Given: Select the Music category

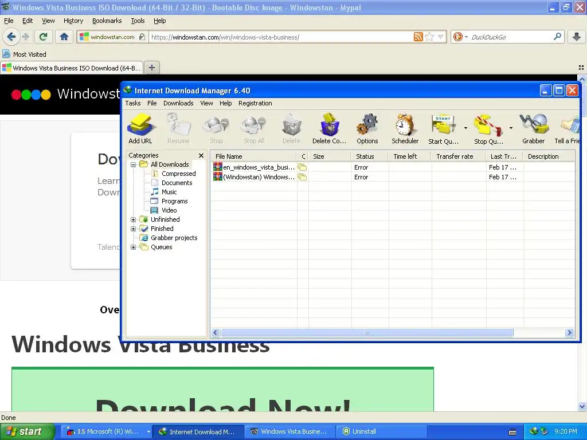Looking at the screenshot, I should point(169,192).
